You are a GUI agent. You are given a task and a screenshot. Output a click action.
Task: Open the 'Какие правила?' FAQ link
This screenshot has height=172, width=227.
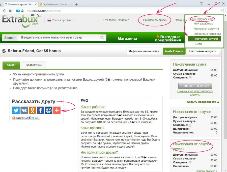92,128
